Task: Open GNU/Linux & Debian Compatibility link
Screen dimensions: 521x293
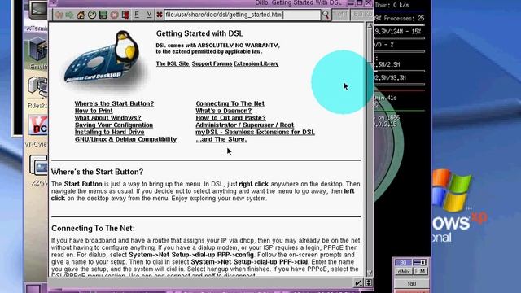Action: pos(126,139)
